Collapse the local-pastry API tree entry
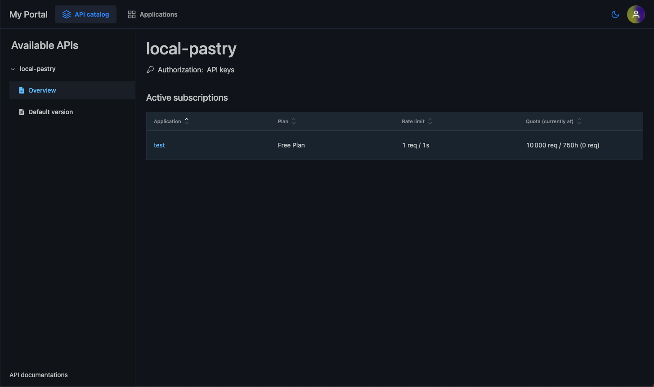This screenshot has width=654, height=387. (x=38, y=69)
